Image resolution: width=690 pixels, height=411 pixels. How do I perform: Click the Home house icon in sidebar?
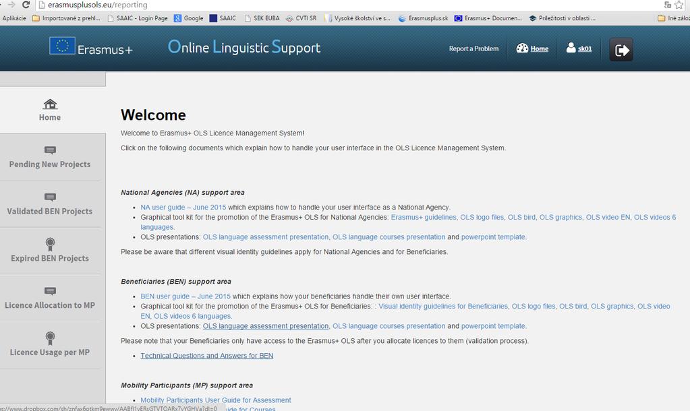pos(50,104)
